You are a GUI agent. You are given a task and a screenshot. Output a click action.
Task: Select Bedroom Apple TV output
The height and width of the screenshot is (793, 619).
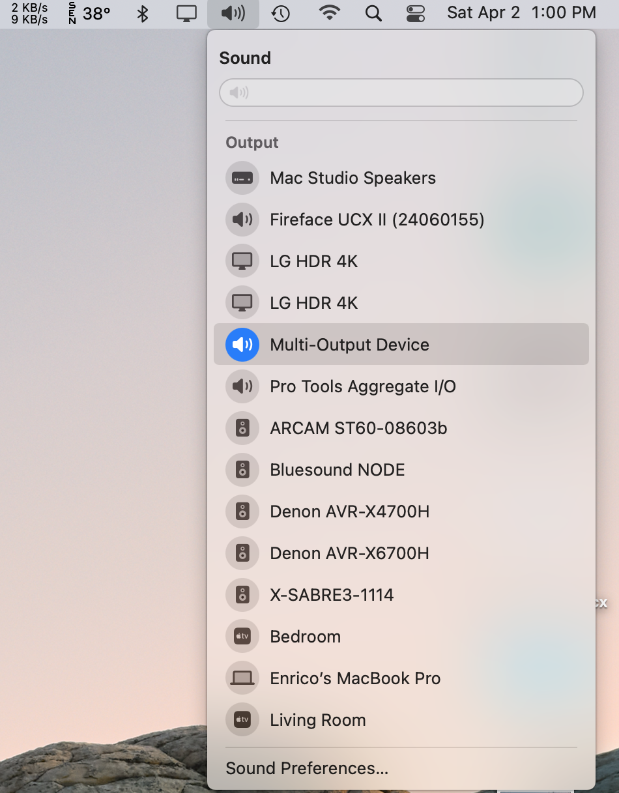[x=305, y=637]
